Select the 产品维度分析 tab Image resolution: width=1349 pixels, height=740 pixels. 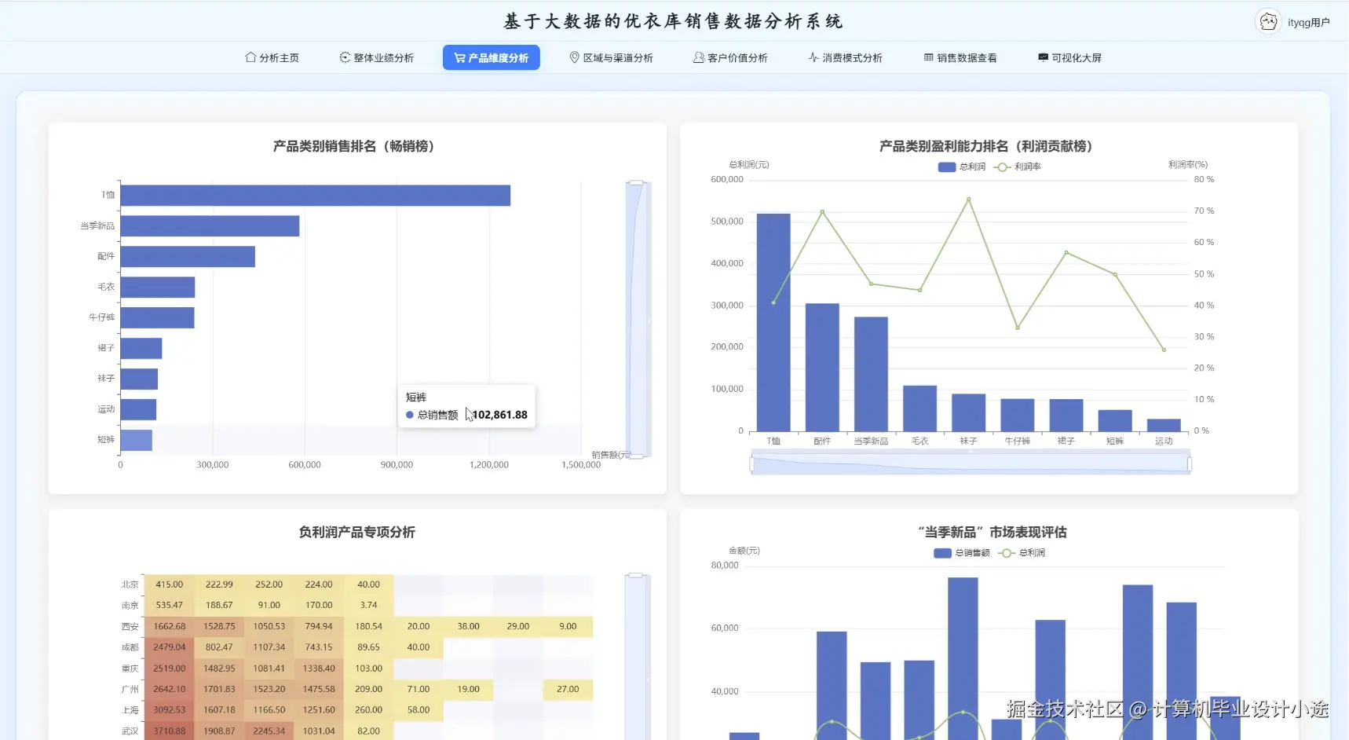point(491,57)
